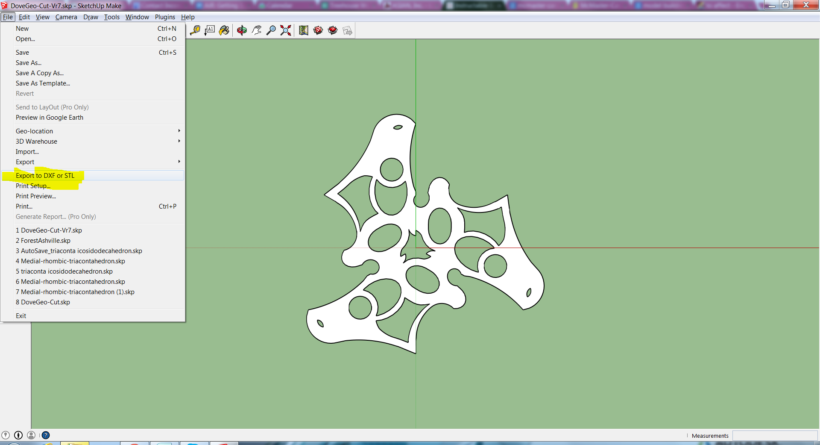Open the Help menu

[188, 17]
